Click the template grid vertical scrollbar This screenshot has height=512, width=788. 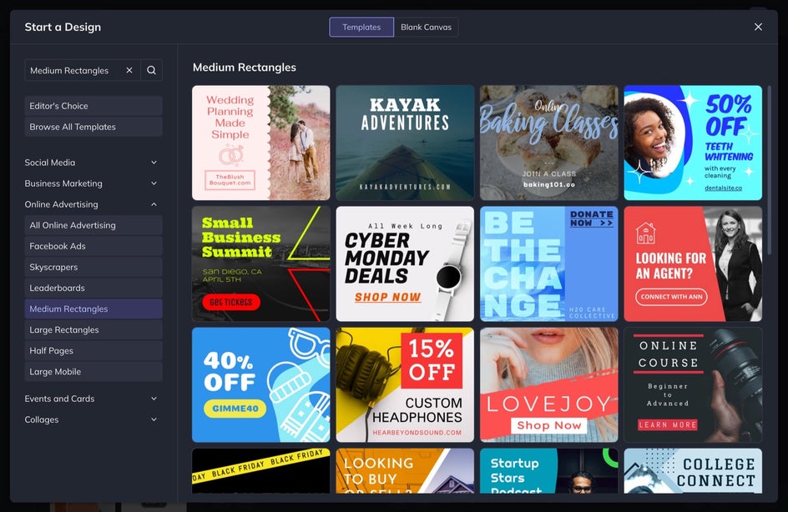769,171
